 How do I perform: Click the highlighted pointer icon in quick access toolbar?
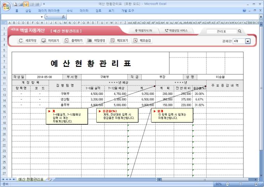tap(26, 4)
